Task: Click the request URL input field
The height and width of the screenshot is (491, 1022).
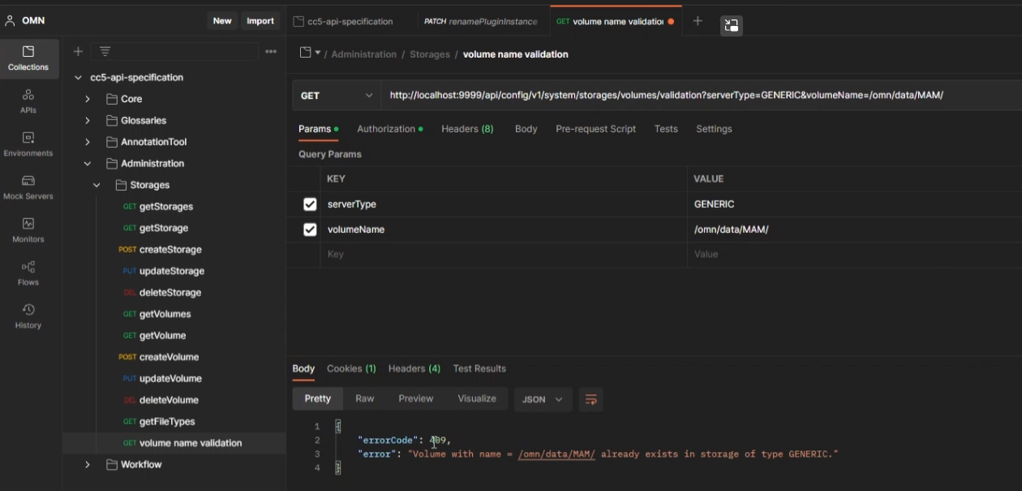Action: pos(665,96)
